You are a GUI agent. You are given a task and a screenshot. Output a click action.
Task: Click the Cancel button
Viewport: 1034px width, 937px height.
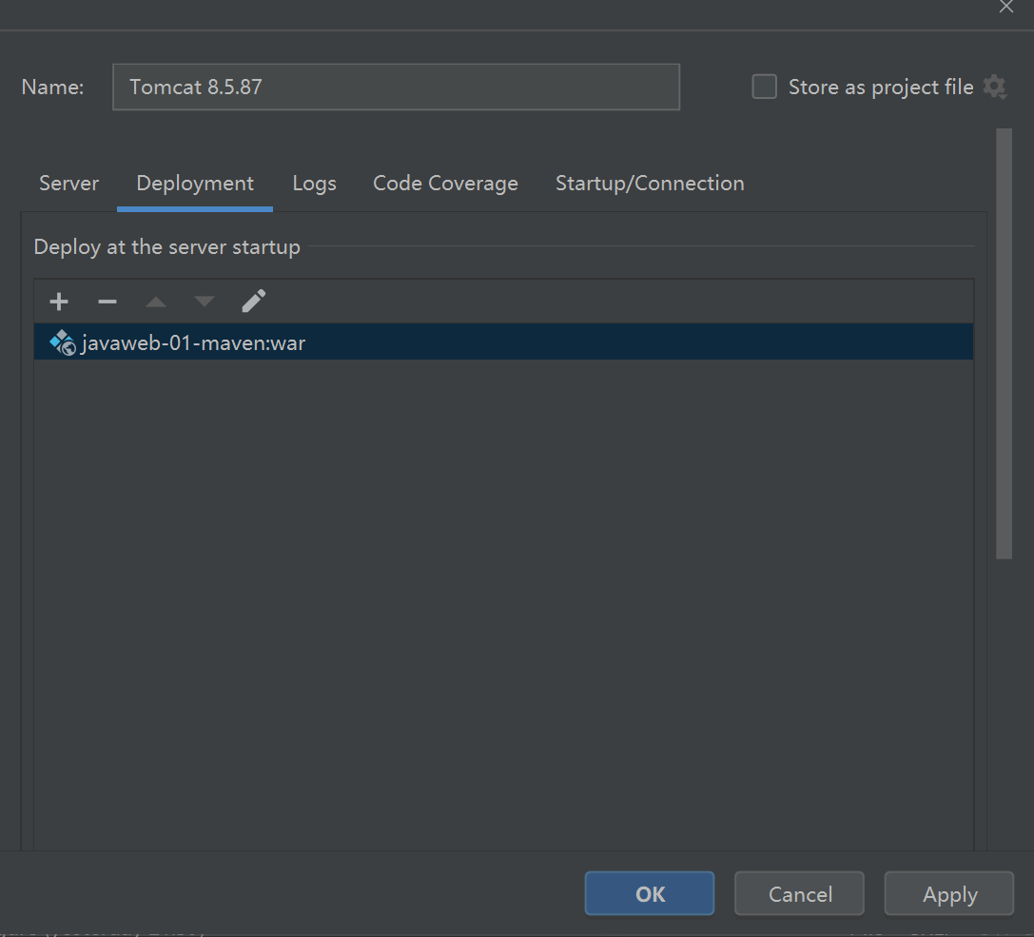(x=799, y=893)
